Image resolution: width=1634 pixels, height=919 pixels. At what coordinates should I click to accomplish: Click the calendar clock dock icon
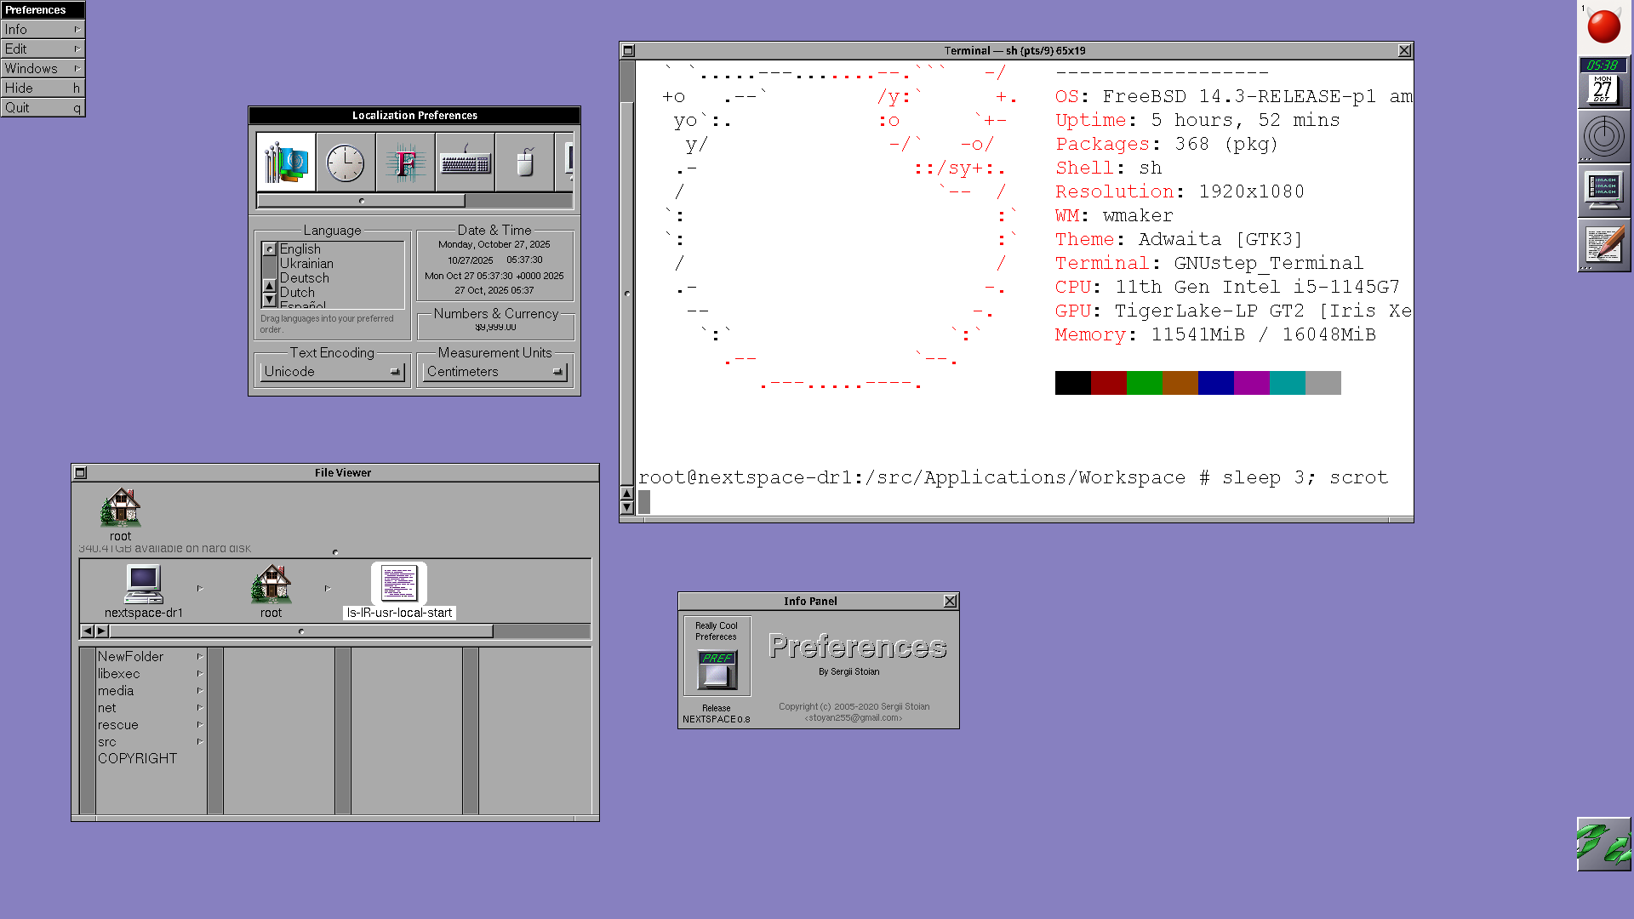pos(1603,83)
